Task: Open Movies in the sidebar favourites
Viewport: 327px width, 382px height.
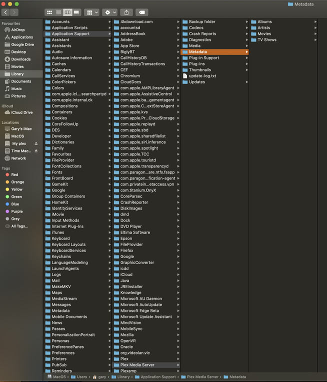Action: click(x=17, y=66)
